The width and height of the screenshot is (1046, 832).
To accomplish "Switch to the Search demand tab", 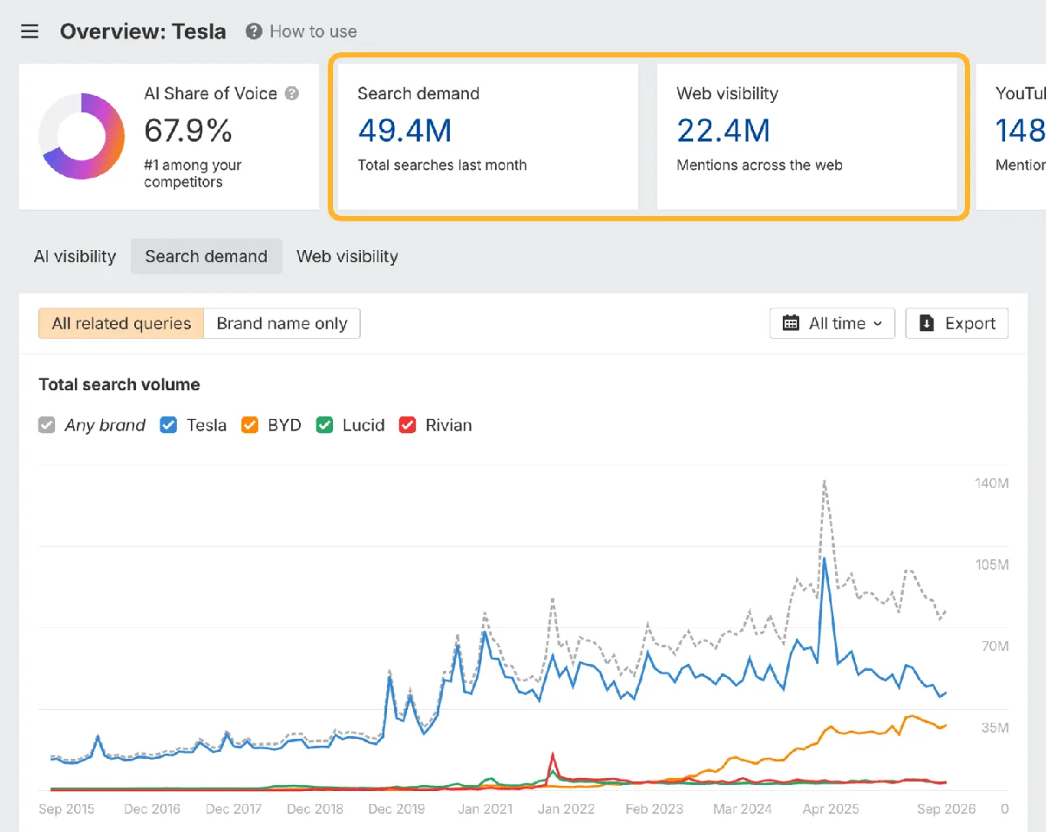I will point(207,256).
